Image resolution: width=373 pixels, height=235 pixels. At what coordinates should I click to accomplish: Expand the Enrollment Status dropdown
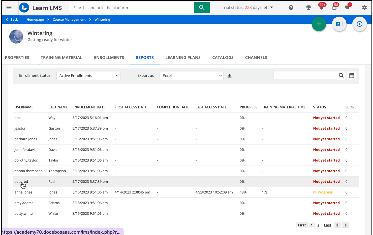88,76
